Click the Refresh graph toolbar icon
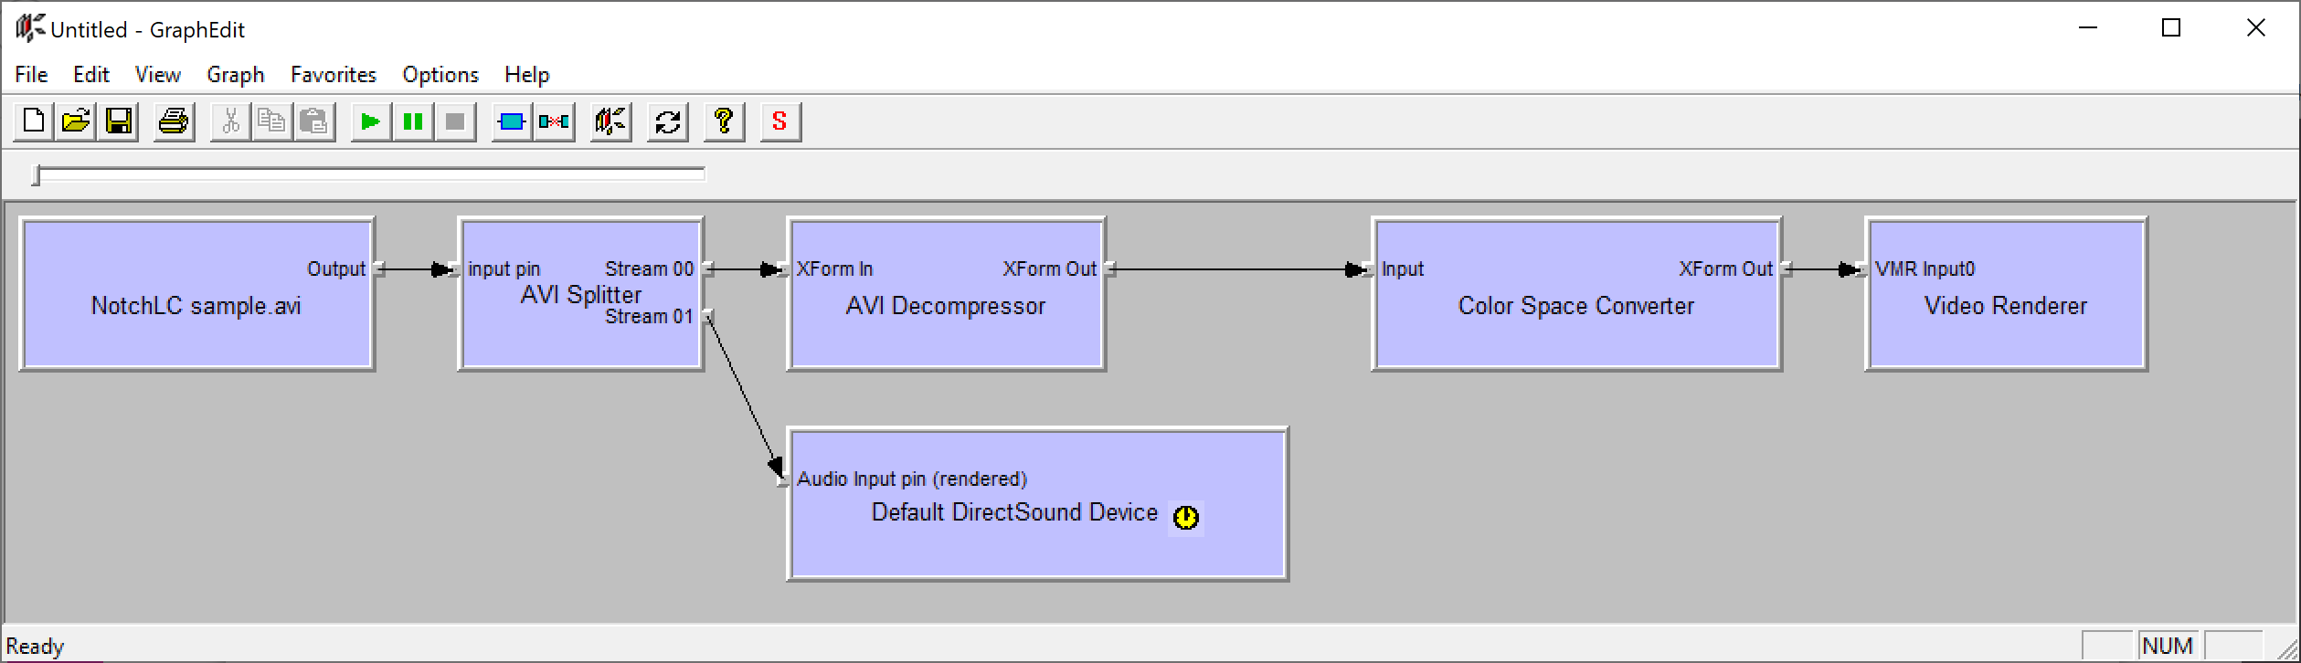The image size is (2301, 663). coord(668,121)
